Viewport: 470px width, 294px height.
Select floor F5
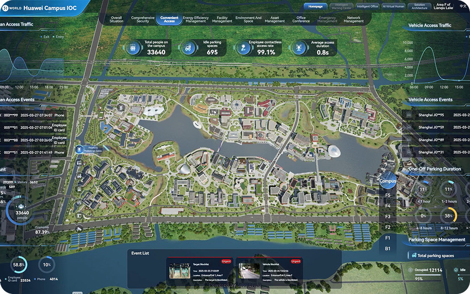point(388,195)
